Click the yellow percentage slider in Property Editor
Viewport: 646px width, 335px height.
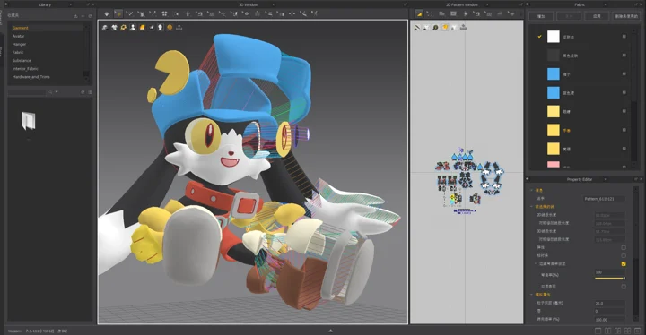tap(610, 279)
